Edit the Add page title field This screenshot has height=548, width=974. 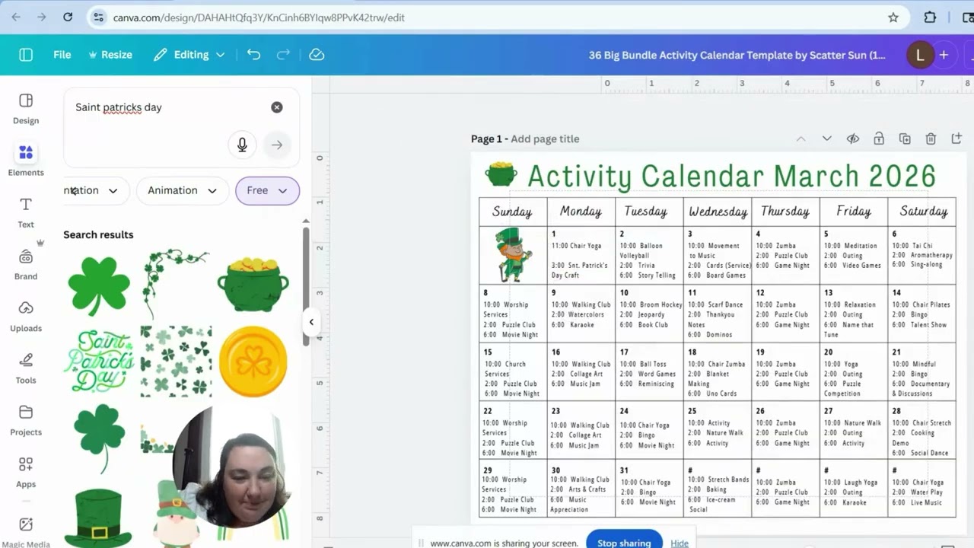pyautogui.click(x=545, y=139)
